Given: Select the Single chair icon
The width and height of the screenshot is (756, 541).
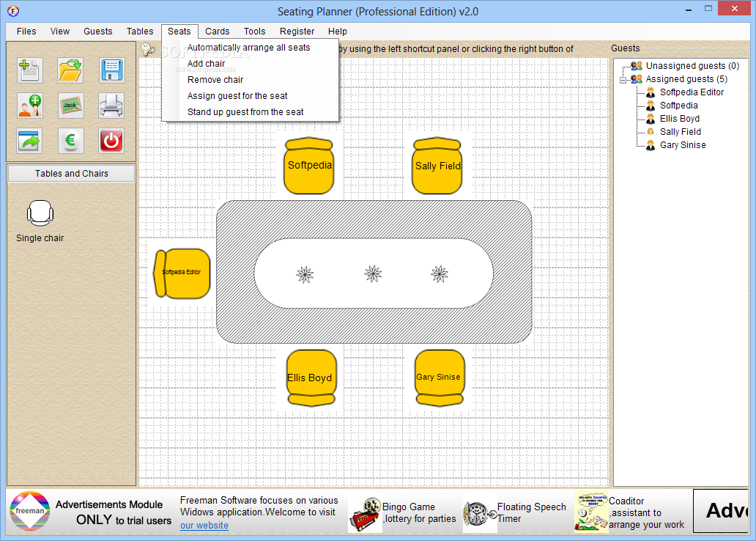Looking at the screenshot, I should [x=40, y=213].
